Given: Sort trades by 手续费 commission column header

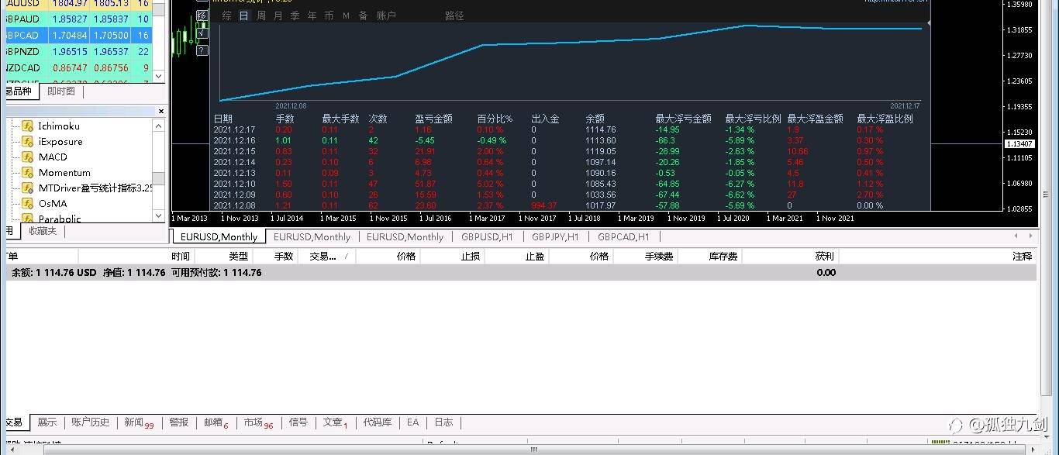Looking at the screenshot, I should (657, 256).
